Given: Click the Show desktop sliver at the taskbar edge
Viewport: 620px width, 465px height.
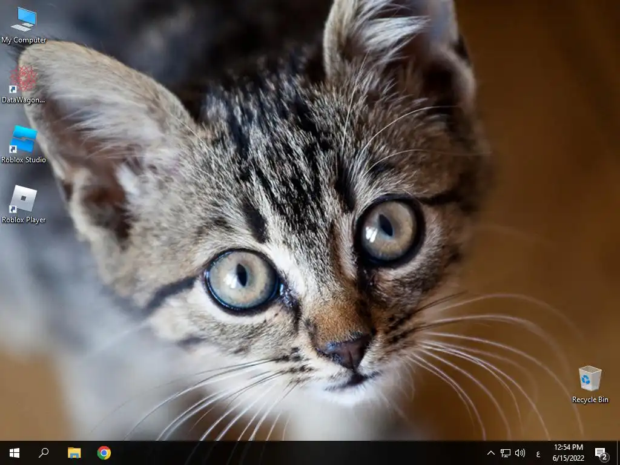Looking at the screenshot, I should pos(618,453).
